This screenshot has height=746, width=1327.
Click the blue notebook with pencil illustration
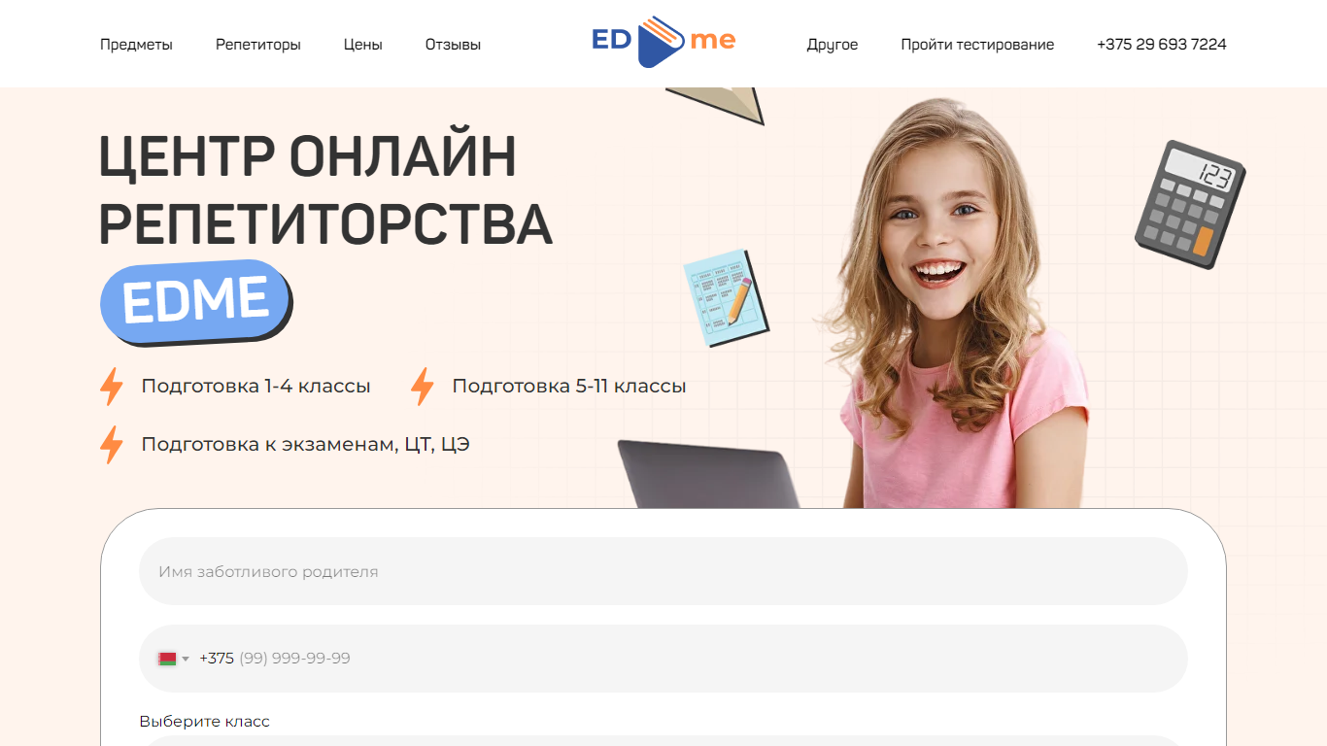(726, 298)
